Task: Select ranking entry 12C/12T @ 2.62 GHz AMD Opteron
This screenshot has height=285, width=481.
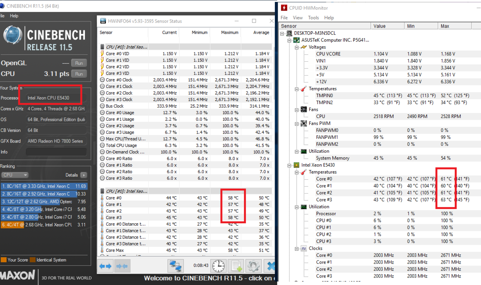Action: coord(44,201)
